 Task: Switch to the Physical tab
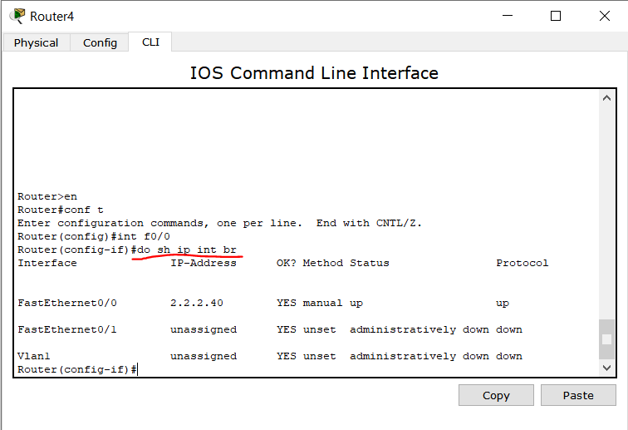pos(36,42)
